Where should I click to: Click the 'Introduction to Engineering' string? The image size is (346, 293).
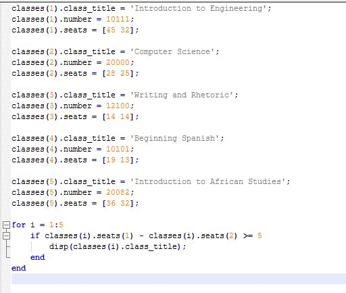pyautogui.click(x=198, y=8)
